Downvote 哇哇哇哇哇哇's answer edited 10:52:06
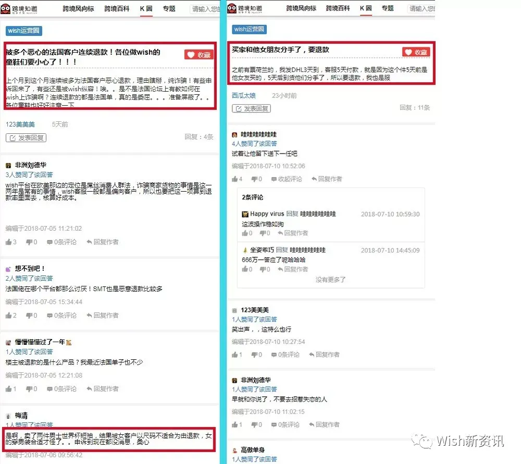This screenshot has width=521, height=464. pyautogui.click(x=256, y=179)
